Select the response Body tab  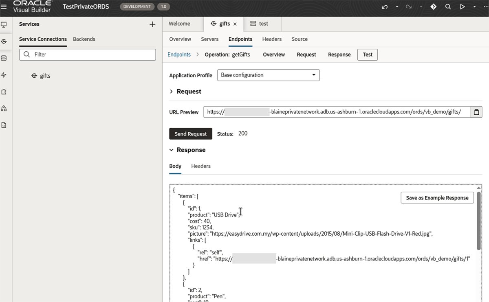(175, 166)
